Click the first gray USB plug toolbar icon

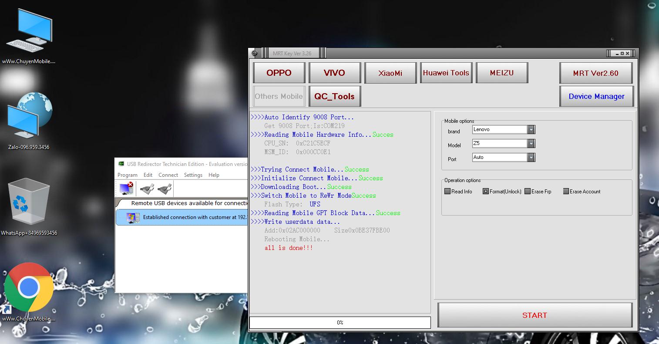point(147,189)
